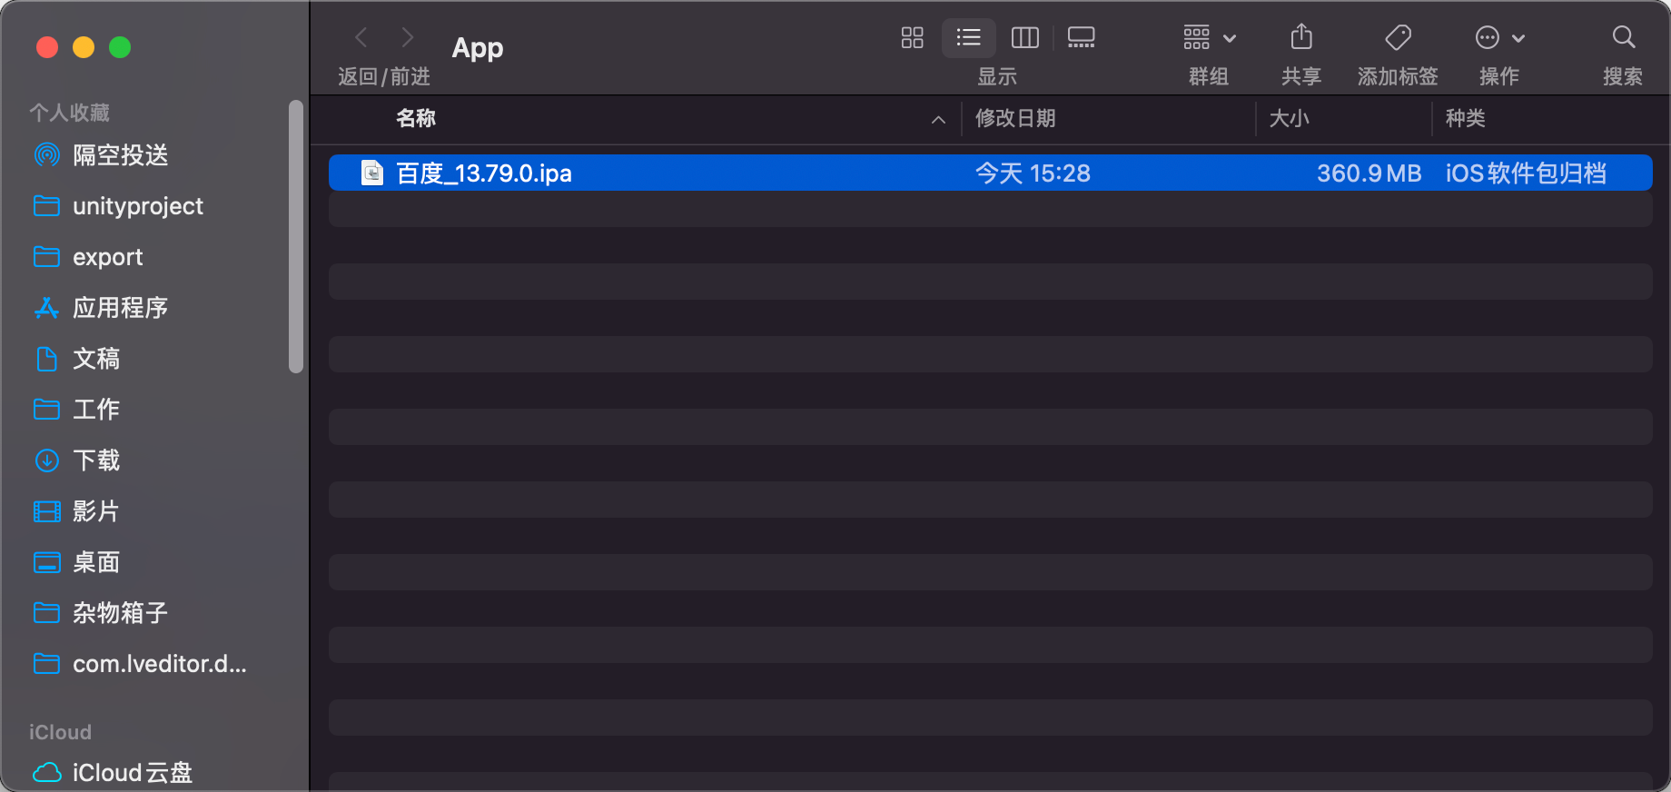
Task: Sort by 修改日期 column header
Action: point(1015,118)
